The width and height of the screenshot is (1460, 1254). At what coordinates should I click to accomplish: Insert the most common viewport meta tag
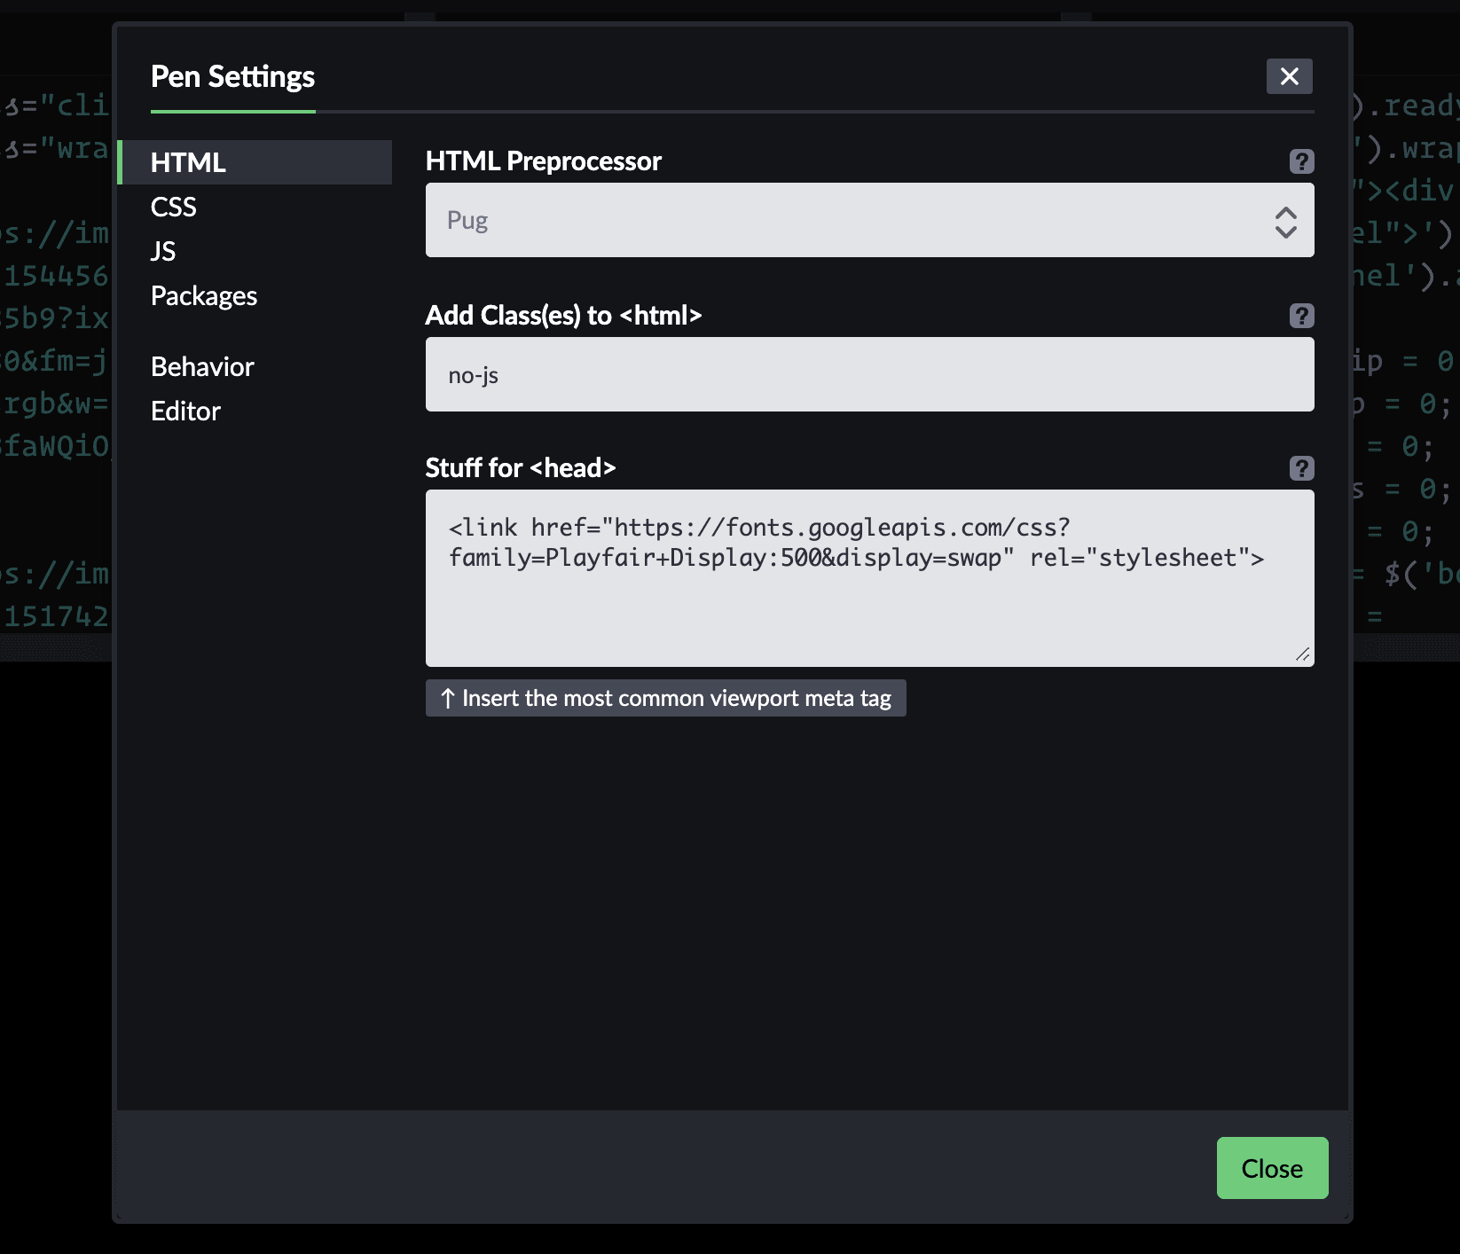(x=665, y=698)
